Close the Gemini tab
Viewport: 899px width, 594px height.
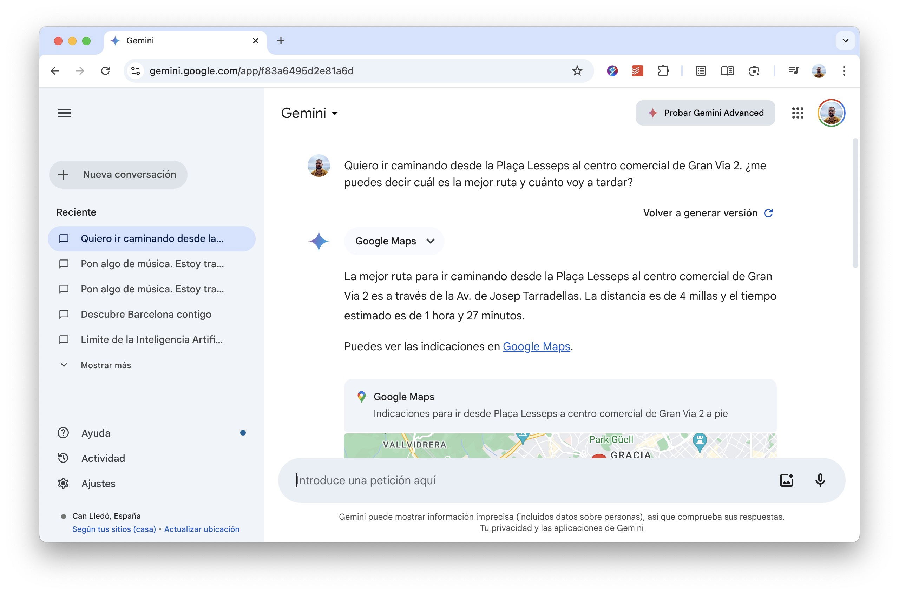[256, 41]
